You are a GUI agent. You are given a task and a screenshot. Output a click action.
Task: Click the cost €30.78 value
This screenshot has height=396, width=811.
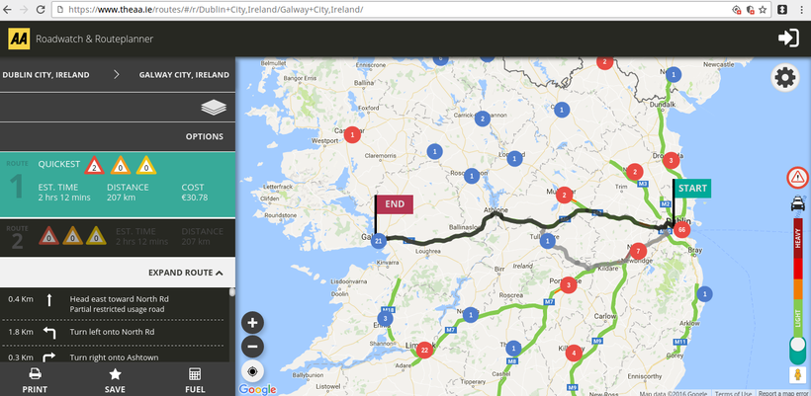pos(195,198)
